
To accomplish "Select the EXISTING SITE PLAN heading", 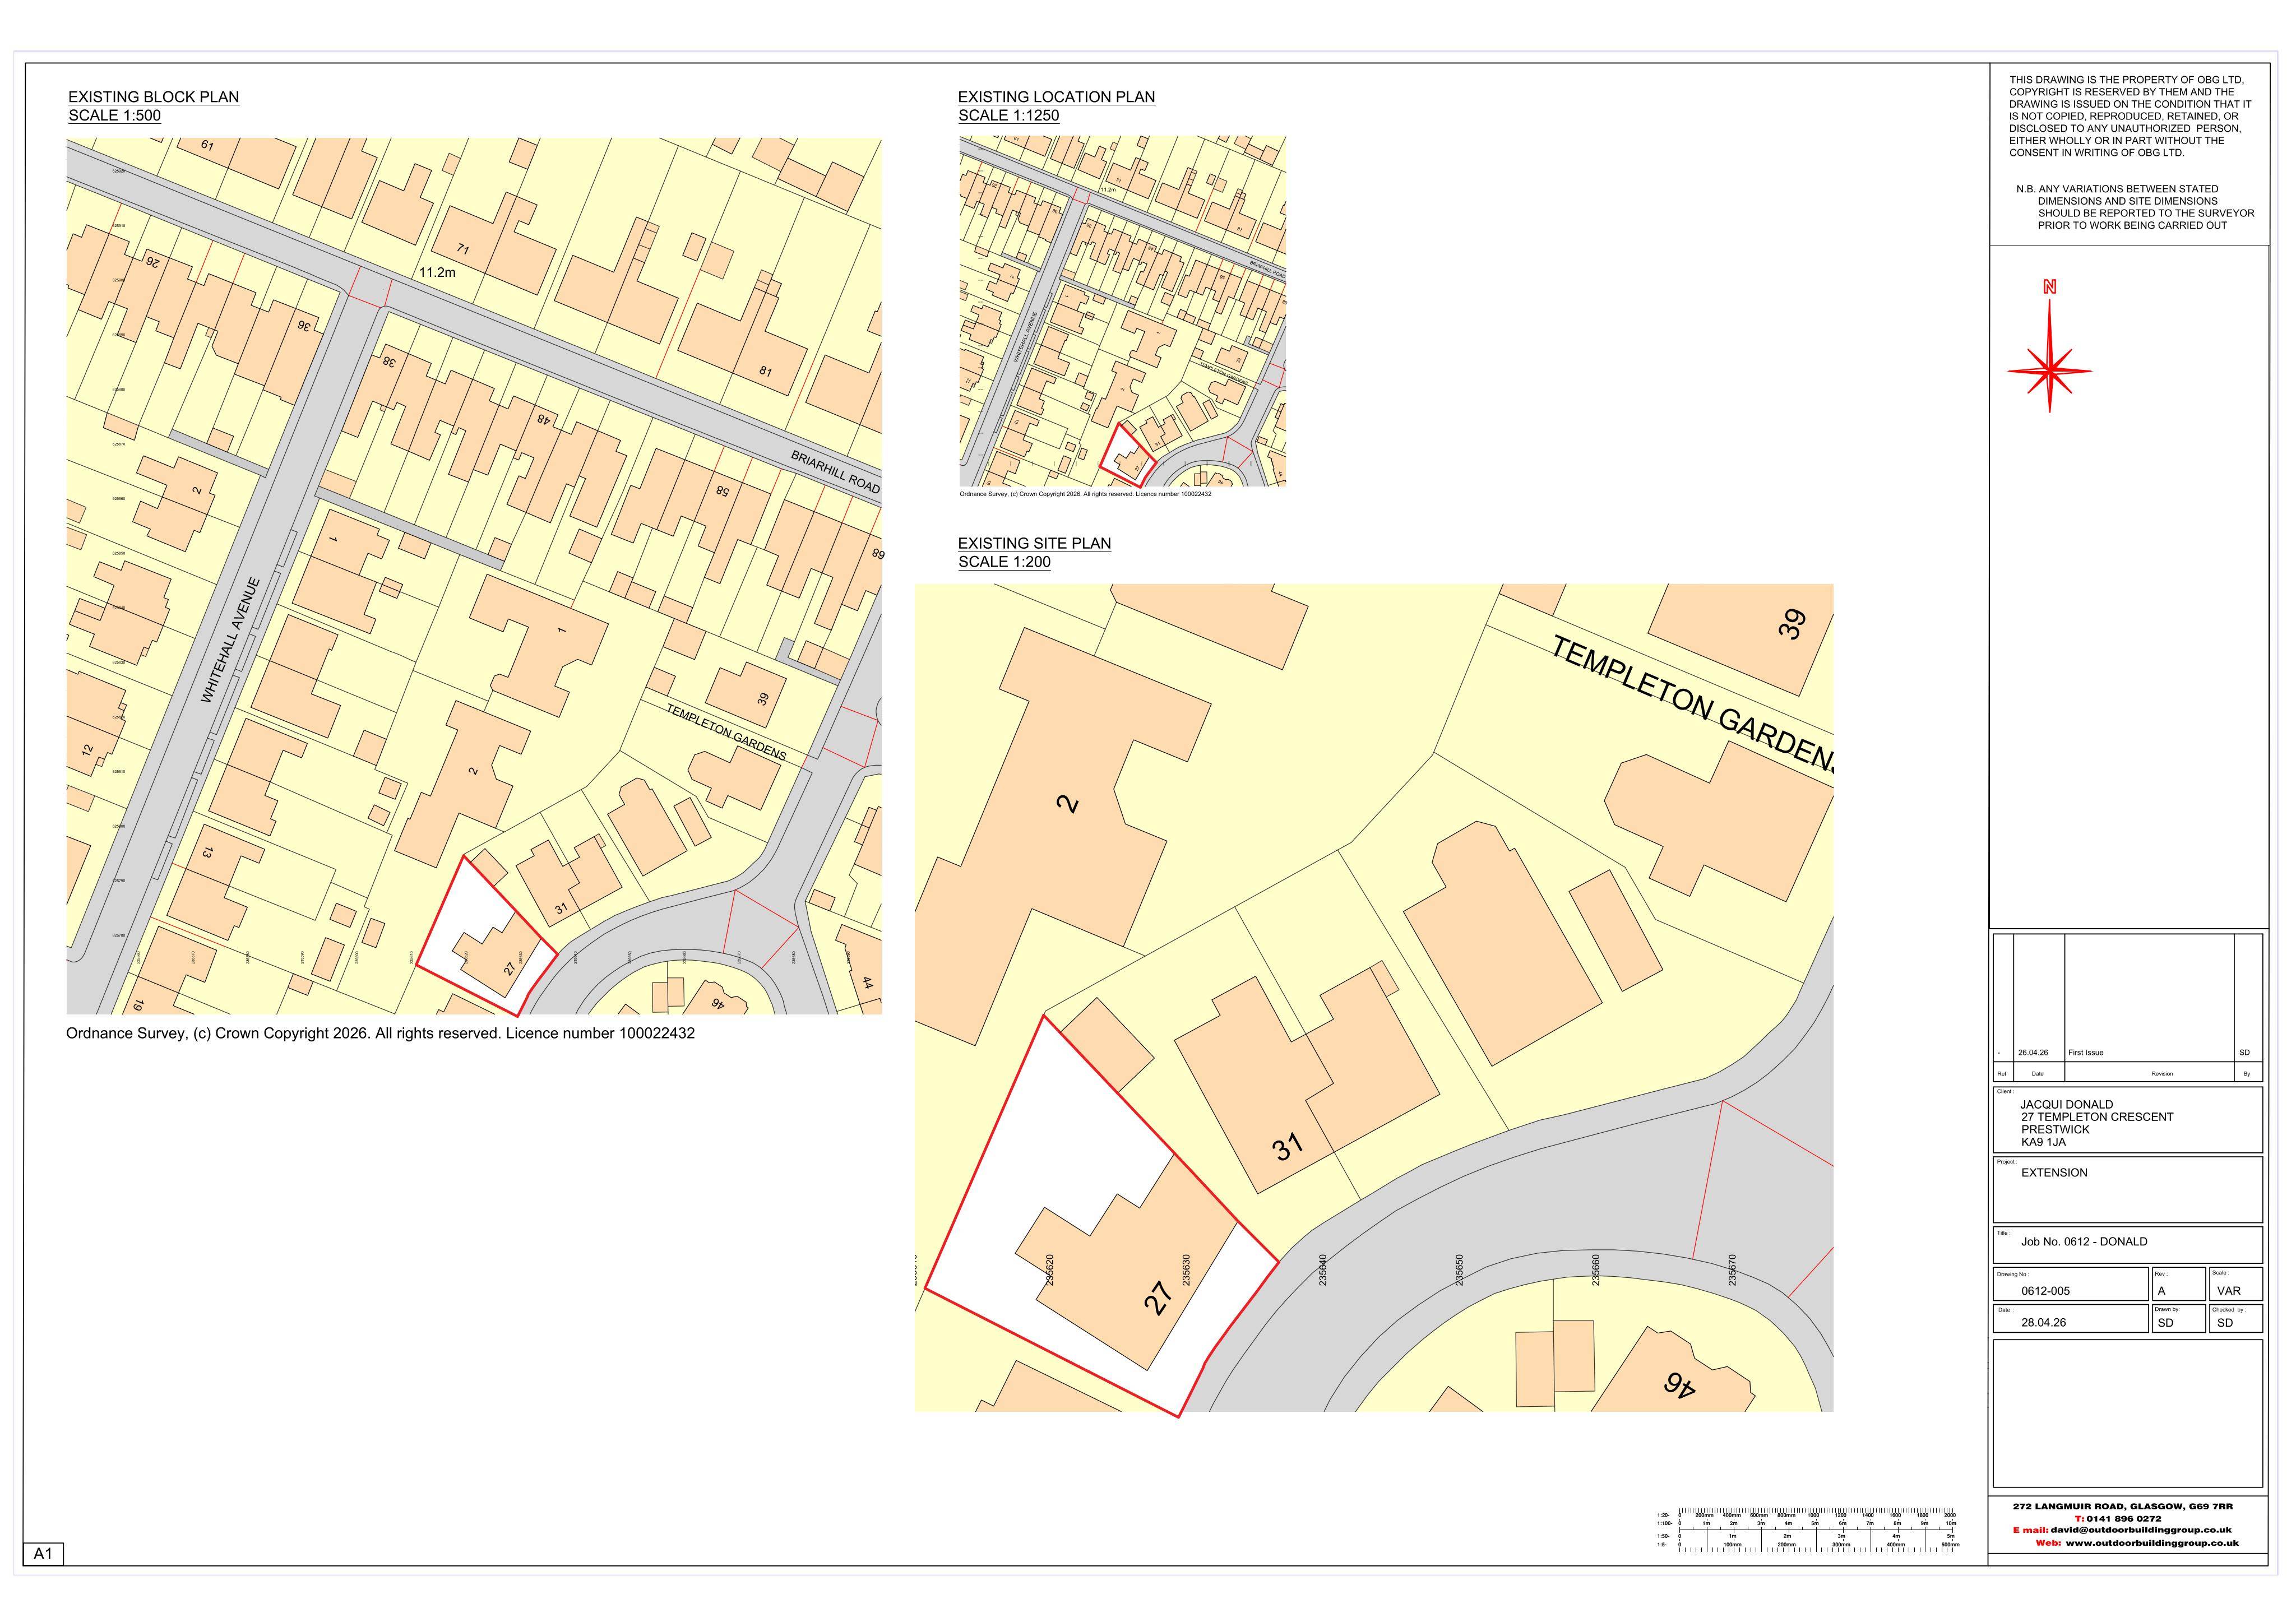I will pyautogui.click(x=1034, y=543).
